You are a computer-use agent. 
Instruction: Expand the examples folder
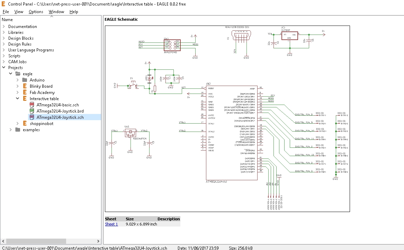click(11, 130)
